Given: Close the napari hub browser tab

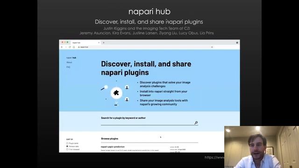Looking at the screenshot, I should tap(99, 42).
